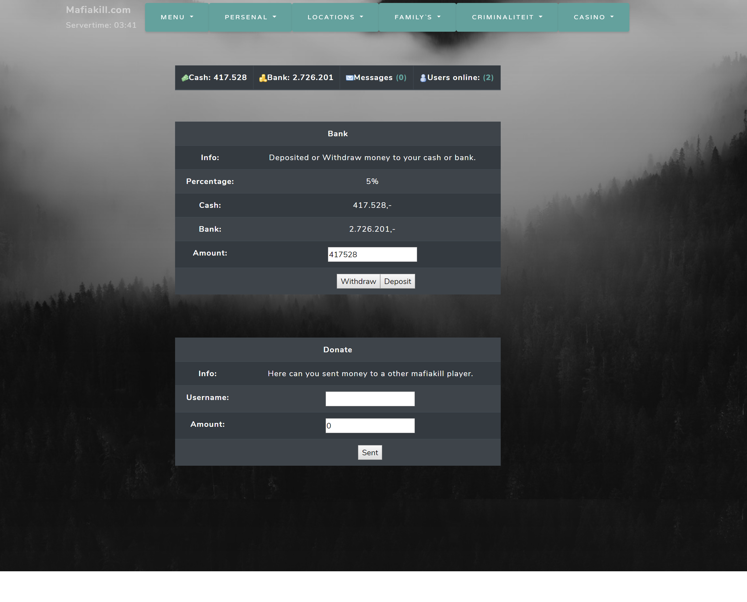Screen dimensions: 747x602
Task: Open the CASINO menu
Action: [x=593, y=17]
